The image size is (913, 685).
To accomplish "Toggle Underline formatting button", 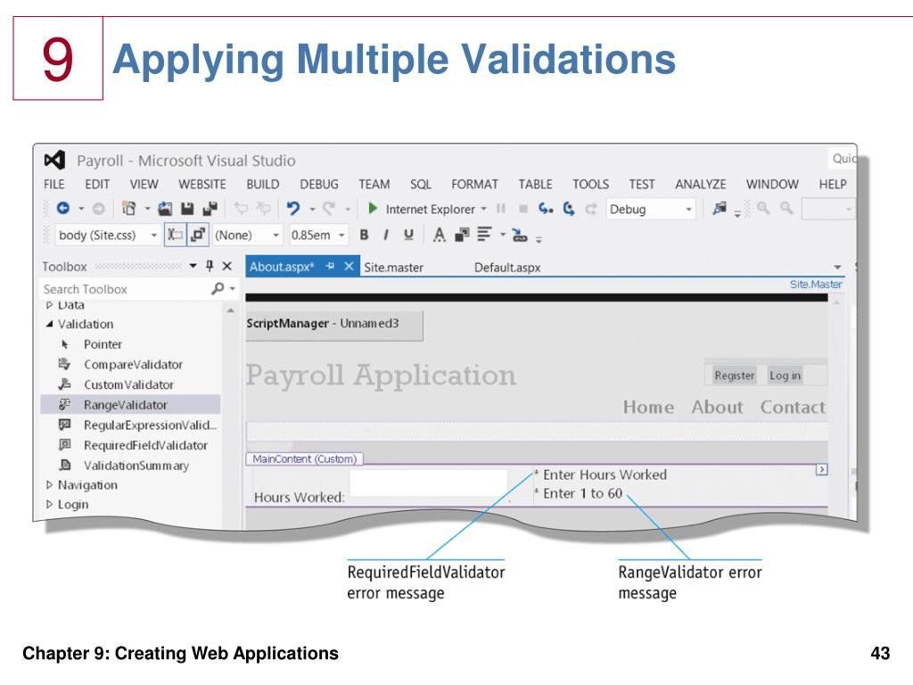I will pyautogui.click(x=408, y=235).
